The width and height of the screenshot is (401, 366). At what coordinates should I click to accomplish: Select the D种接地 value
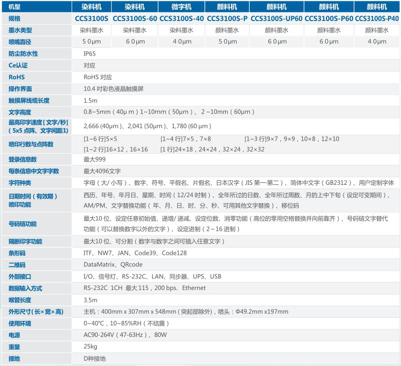tap(95, 358)
